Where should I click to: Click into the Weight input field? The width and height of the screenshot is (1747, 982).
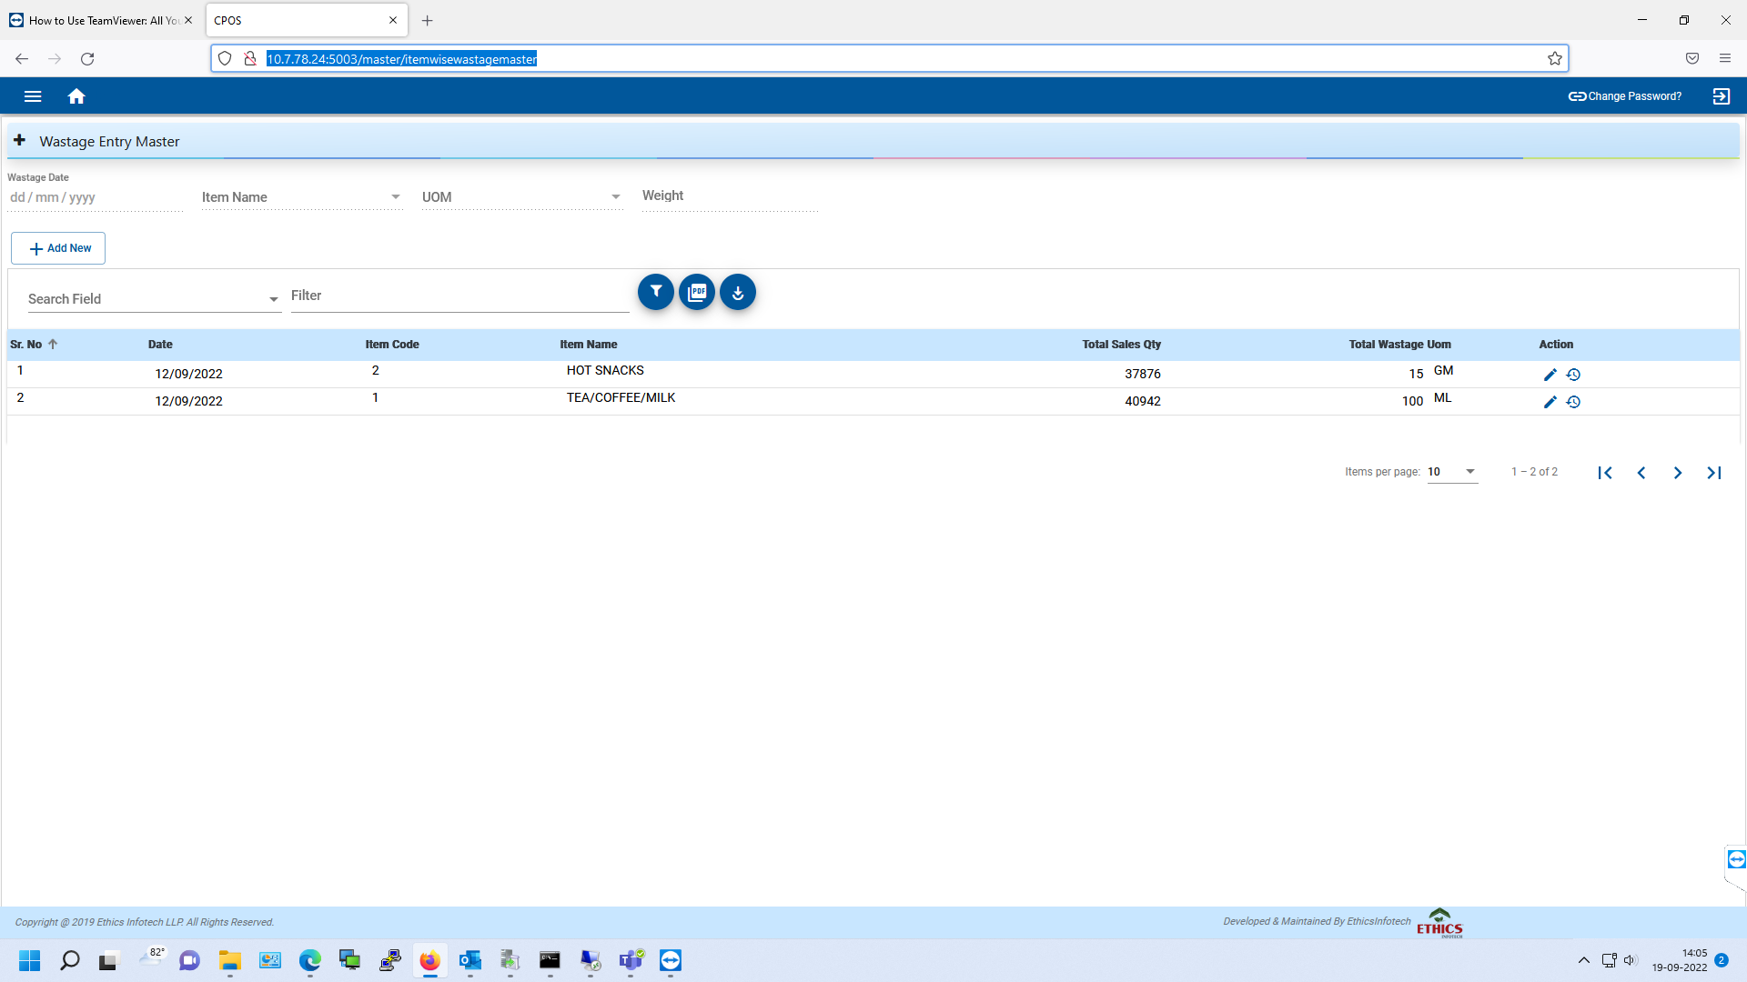[730, 196]
